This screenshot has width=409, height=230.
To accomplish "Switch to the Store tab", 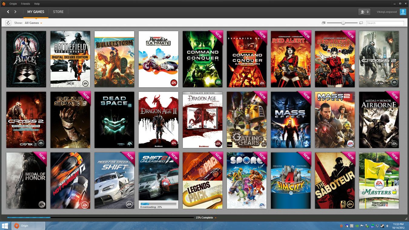I will tap(58, 12).
